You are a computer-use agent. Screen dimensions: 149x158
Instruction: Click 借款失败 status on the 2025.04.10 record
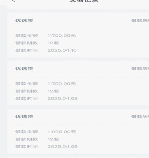click(140, 21)
